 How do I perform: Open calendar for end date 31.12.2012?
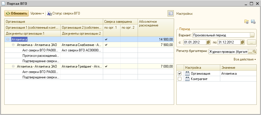click(242, 42)
